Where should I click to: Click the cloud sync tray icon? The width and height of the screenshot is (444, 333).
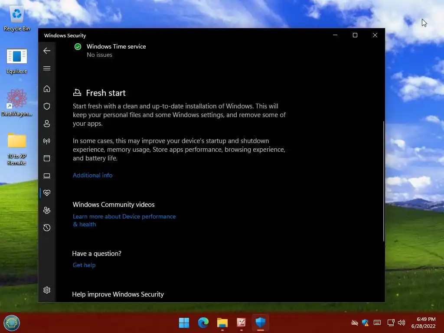(355, 323)
